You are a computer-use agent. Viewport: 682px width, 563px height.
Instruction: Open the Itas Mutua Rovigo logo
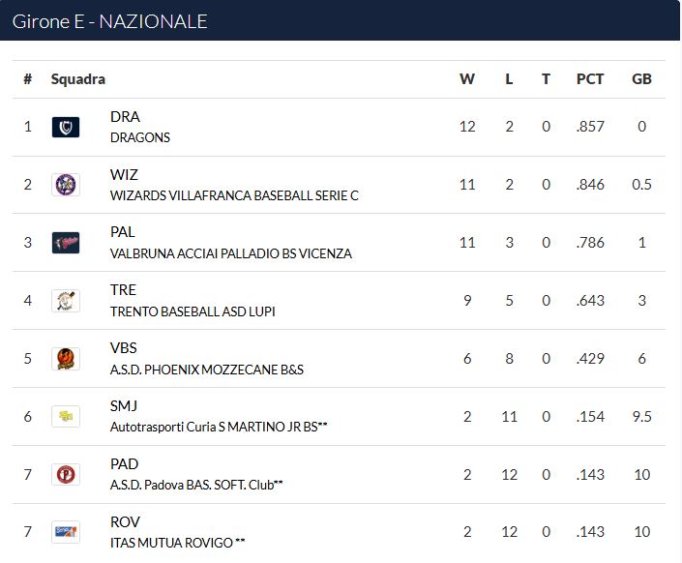pos(66,532)
